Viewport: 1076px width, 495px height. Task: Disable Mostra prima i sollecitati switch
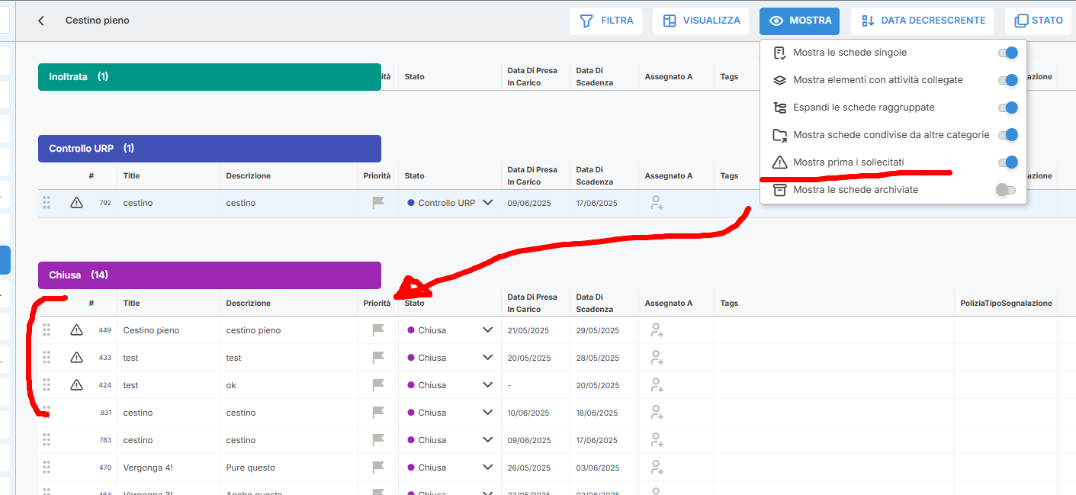(1007, 162)
